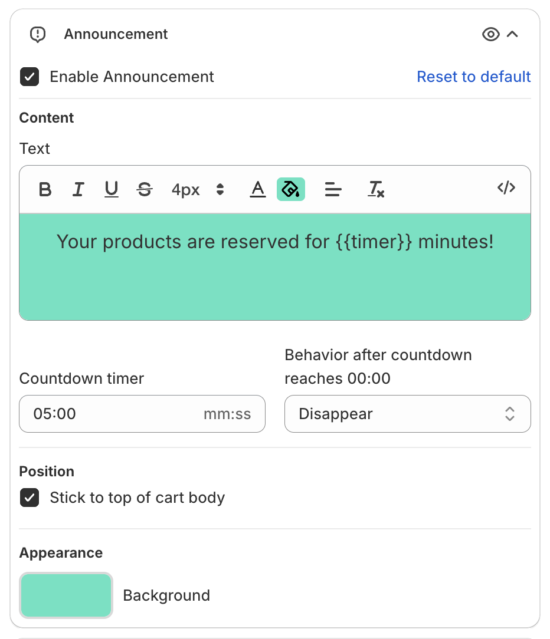The height and width of the screenshot is (639, 550).
Task: Toggle bold formatting
Action: [45, 189]
